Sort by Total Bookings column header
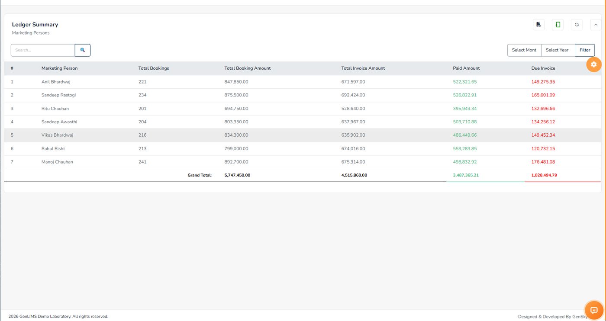 coord(154,68)
